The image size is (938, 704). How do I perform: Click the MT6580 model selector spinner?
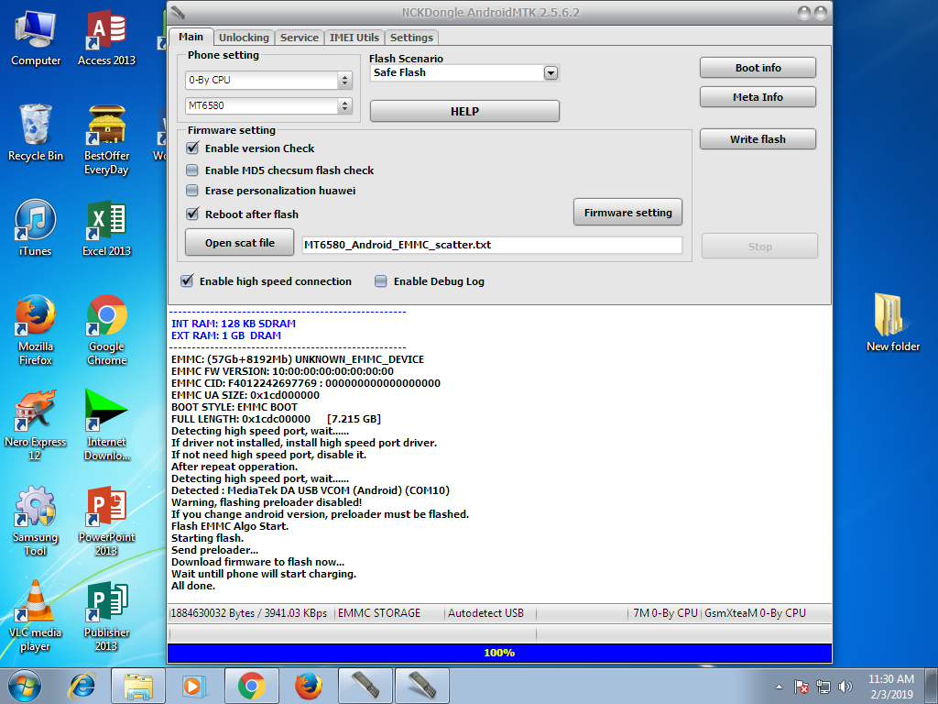point(344,105)
